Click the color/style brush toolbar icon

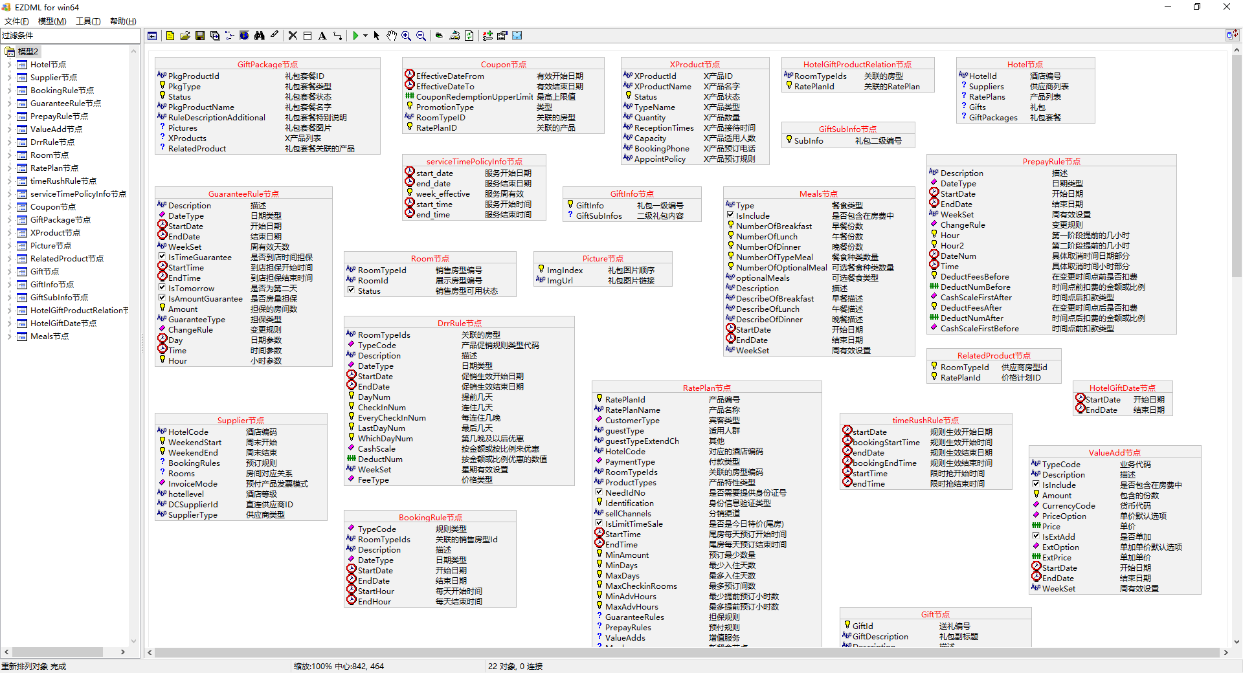coord(454,36)
